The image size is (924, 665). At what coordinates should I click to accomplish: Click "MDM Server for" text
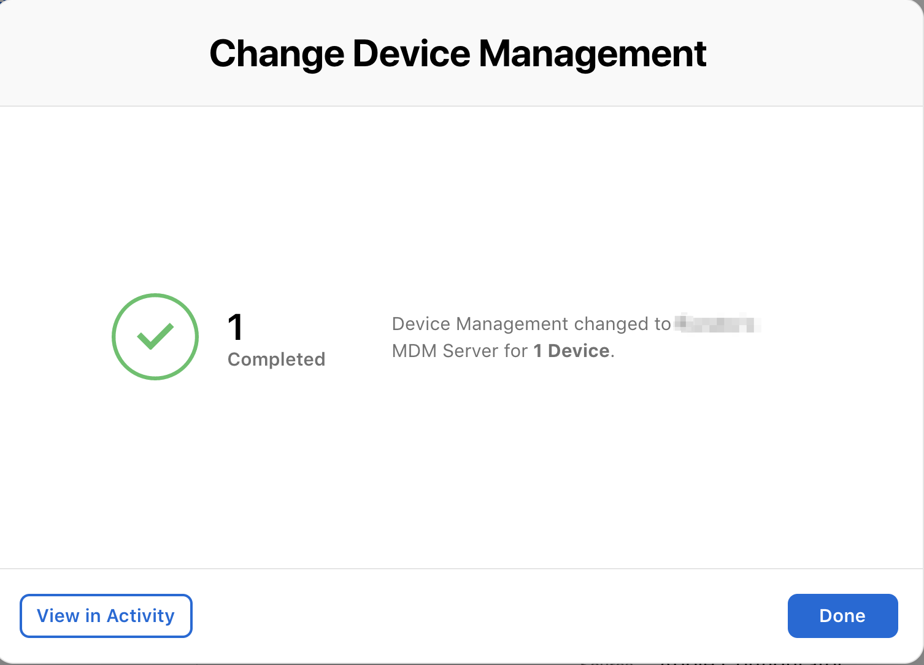(x=460, y=351)
